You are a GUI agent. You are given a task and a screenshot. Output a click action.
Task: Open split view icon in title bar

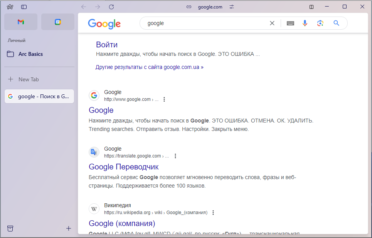pyautogui.click(x=311, y=7)
